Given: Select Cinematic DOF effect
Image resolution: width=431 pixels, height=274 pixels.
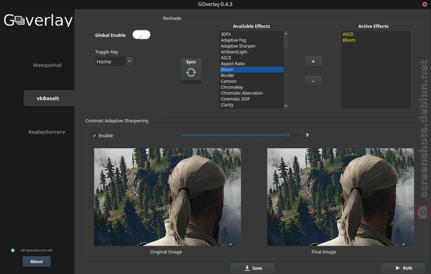Looking at the screenshot, I should [251, 99].
